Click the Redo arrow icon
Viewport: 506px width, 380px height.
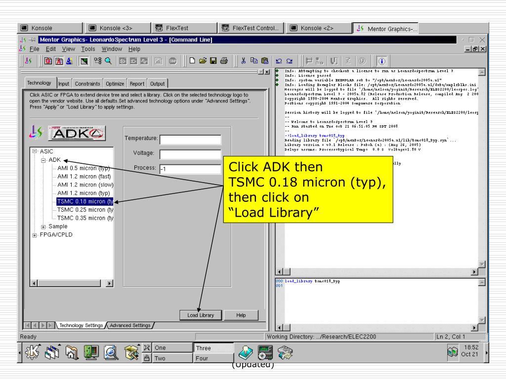(290, 61)
